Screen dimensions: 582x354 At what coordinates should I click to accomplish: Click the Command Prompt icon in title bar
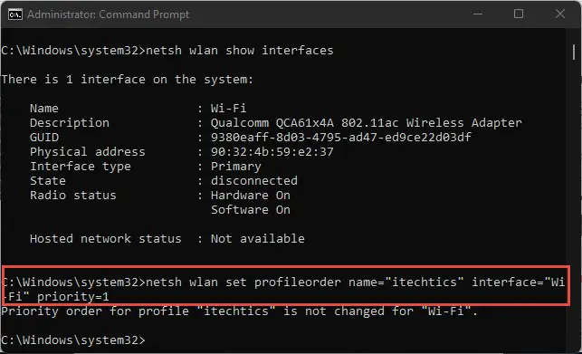(x=15, y=14)
